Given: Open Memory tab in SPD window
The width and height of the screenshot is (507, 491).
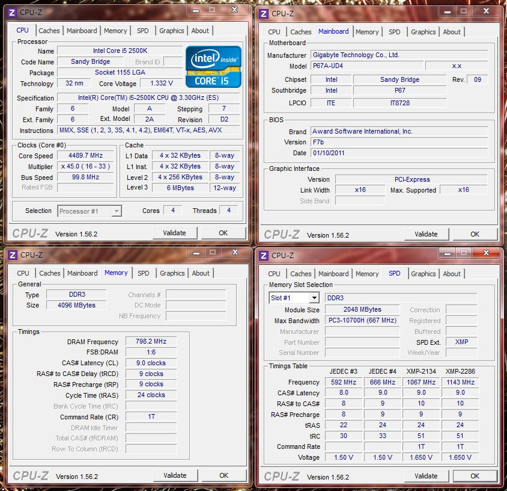Looking at the screenshot, I should 367,274.
